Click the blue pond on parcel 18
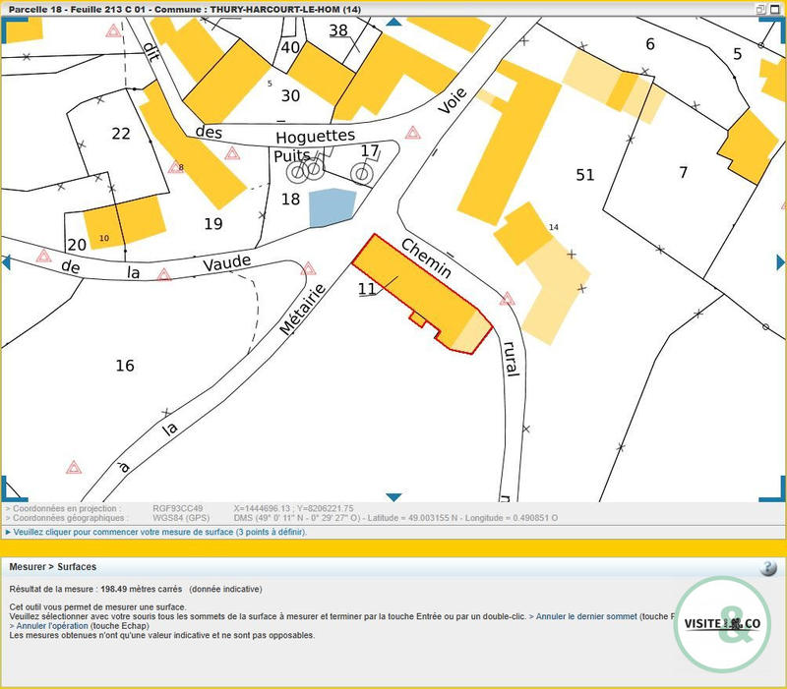Image resolution: width=787 pixels, height=689 pixels. click(x=329, y=208)
